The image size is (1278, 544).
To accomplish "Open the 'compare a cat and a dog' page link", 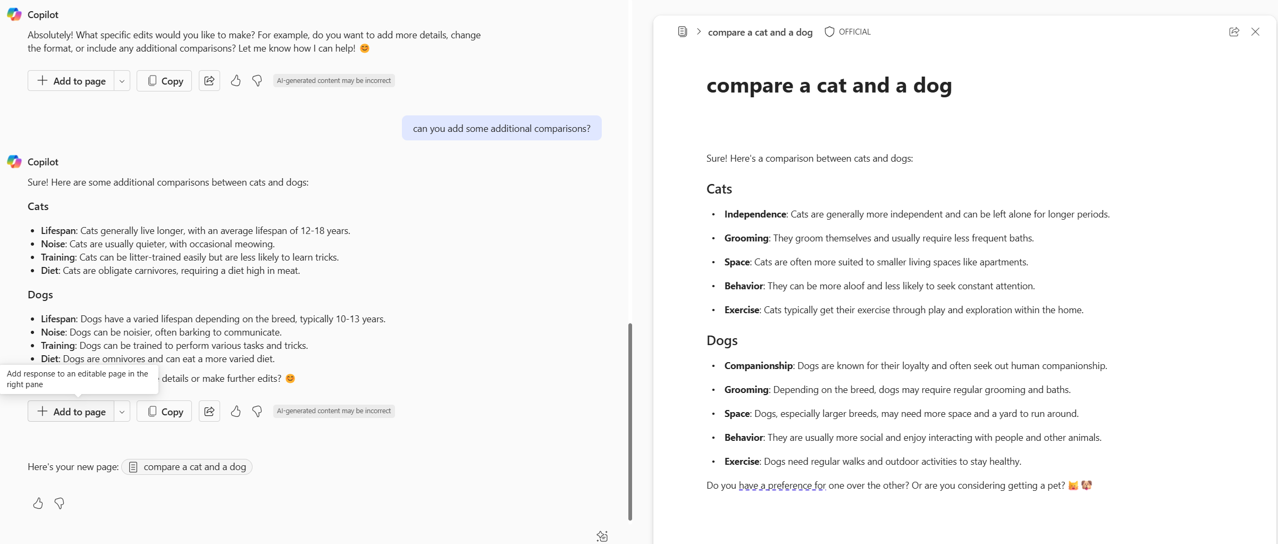I will click(x=192, y=467).
